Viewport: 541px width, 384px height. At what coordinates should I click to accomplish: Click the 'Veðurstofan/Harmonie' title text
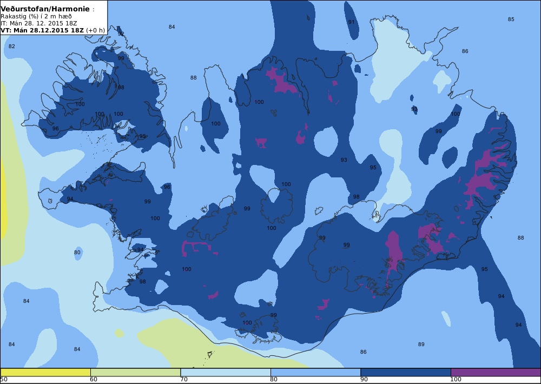coord(45,9)
